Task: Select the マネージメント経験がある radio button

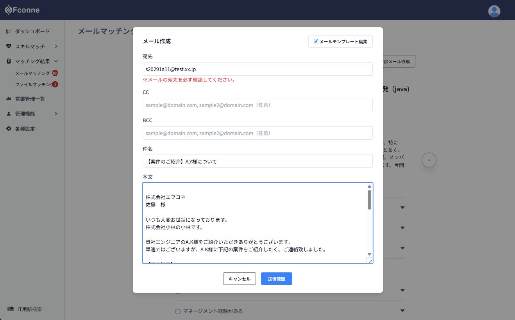Action: [x=178, y=311]
